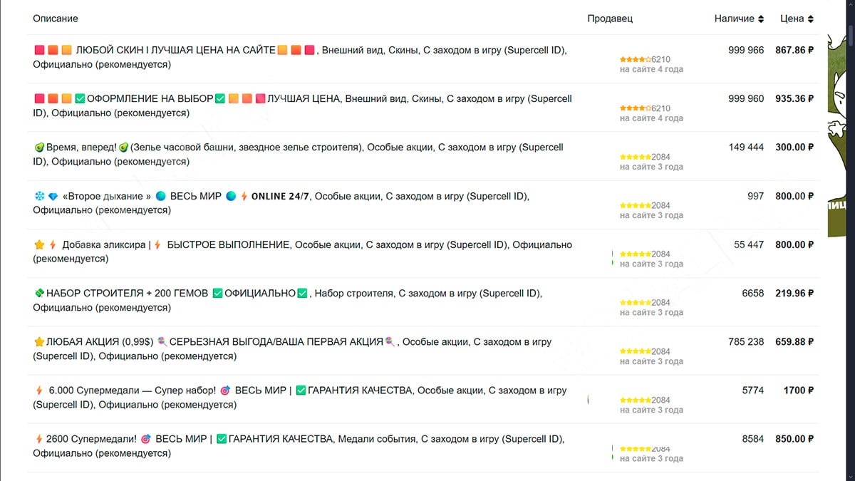Image resolution: width=855 pixels, height=481 pixels.
Task: Click the 850.00 ₽ price
Action: click(794, 439)
